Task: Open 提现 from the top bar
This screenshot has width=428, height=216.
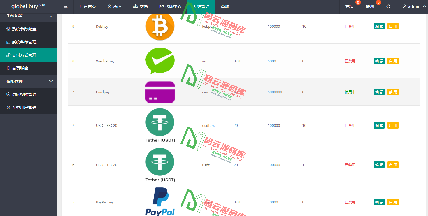Action: click(370, 6)
